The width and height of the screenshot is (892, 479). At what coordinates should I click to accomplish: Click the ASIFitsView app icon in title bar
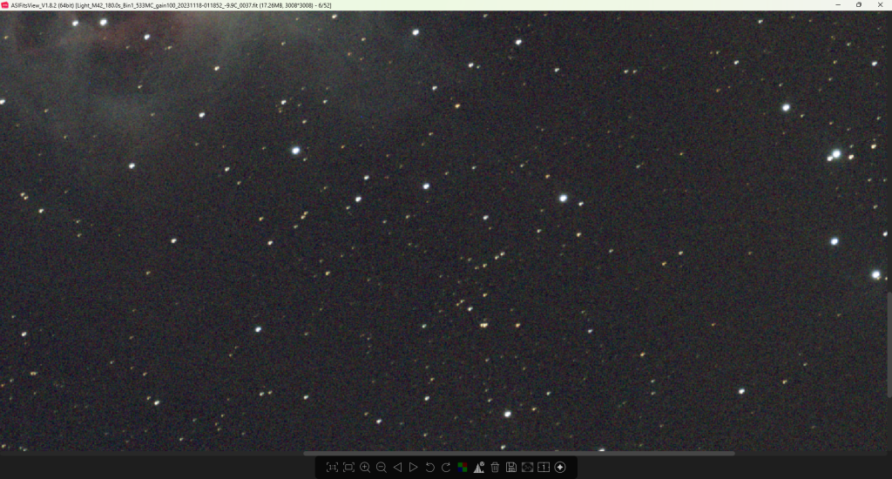coord(5,5)
